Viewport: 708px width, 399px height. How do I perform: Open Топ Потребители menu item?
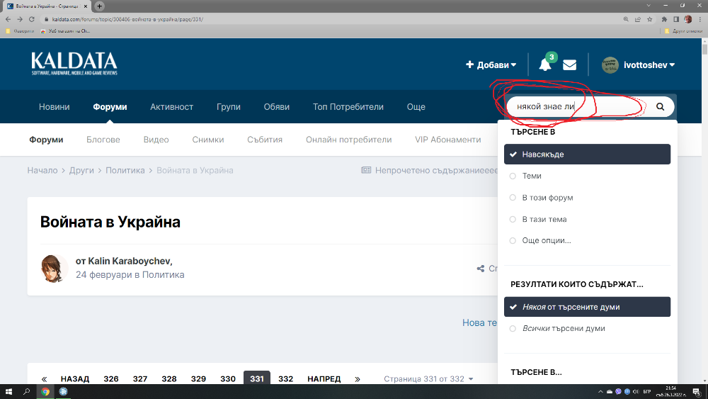pos(348,106)
